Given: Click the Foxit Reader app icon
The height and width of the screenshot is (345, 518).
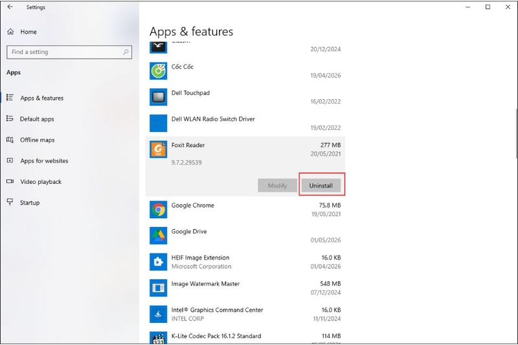Looking at the screenshot, I should click(x=158, y=150).
